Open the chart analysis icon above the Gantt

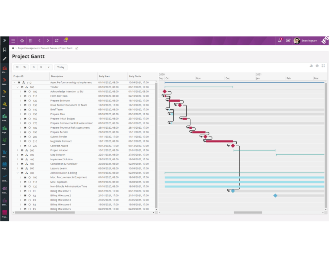coord(311,66)
